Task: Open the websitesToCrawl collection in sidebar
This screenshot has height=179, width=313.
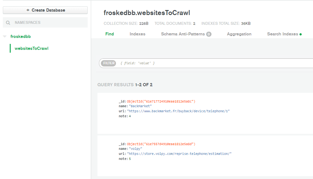Action: (31, 48)
